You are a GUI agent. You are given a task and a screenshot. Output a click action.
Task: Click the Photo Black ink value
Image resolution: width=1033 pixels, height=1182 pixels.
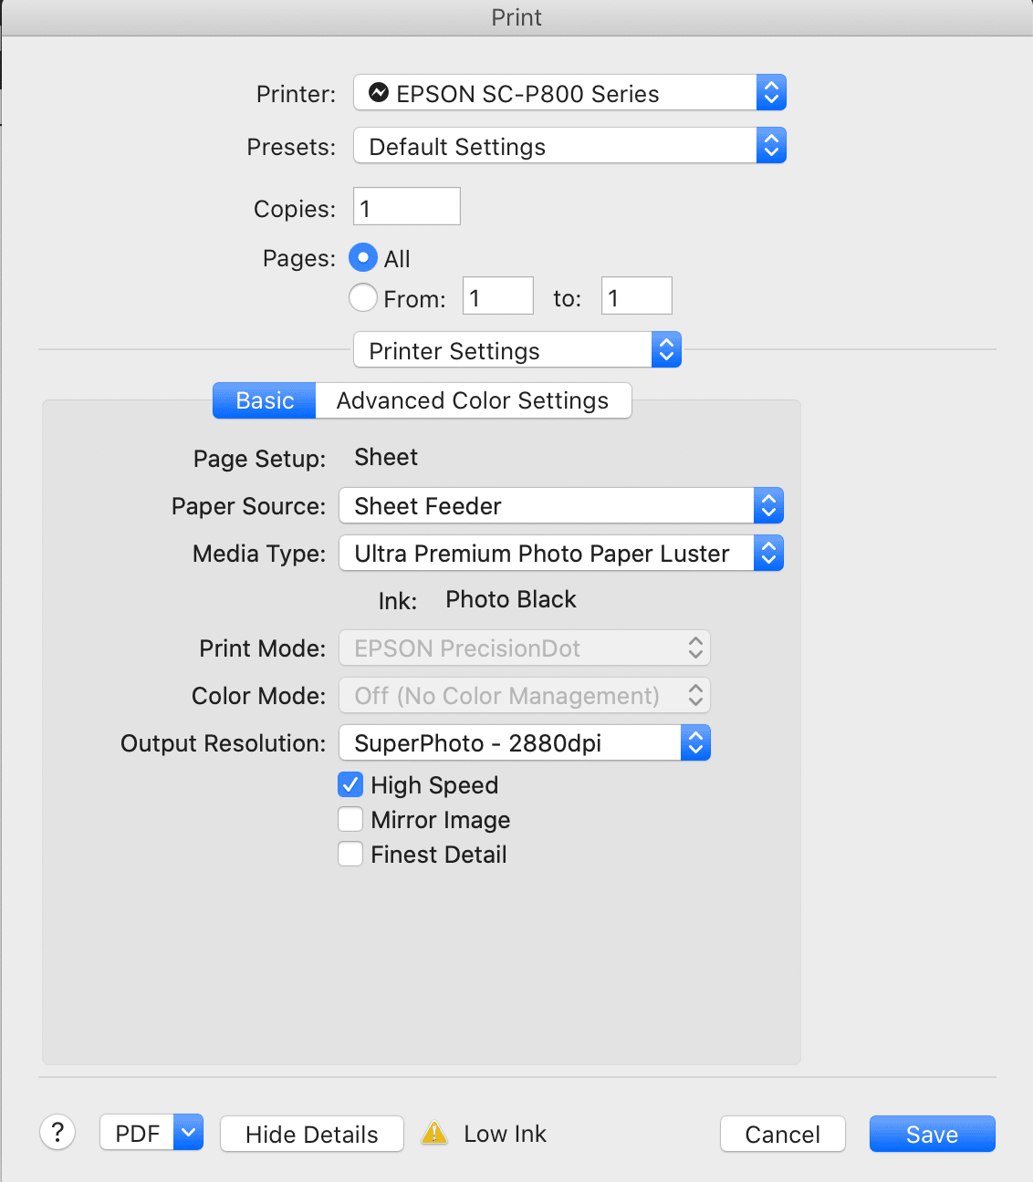[511, 599]
